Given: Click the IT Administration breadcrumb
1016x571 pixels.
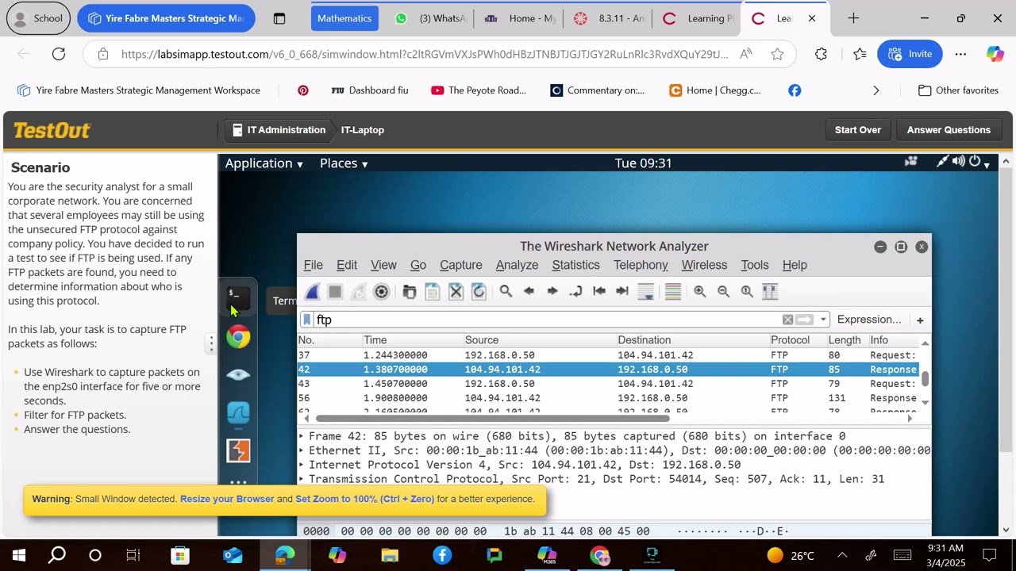Looking at the screenshot, I should pyautogui.click(x=279, y=130).
